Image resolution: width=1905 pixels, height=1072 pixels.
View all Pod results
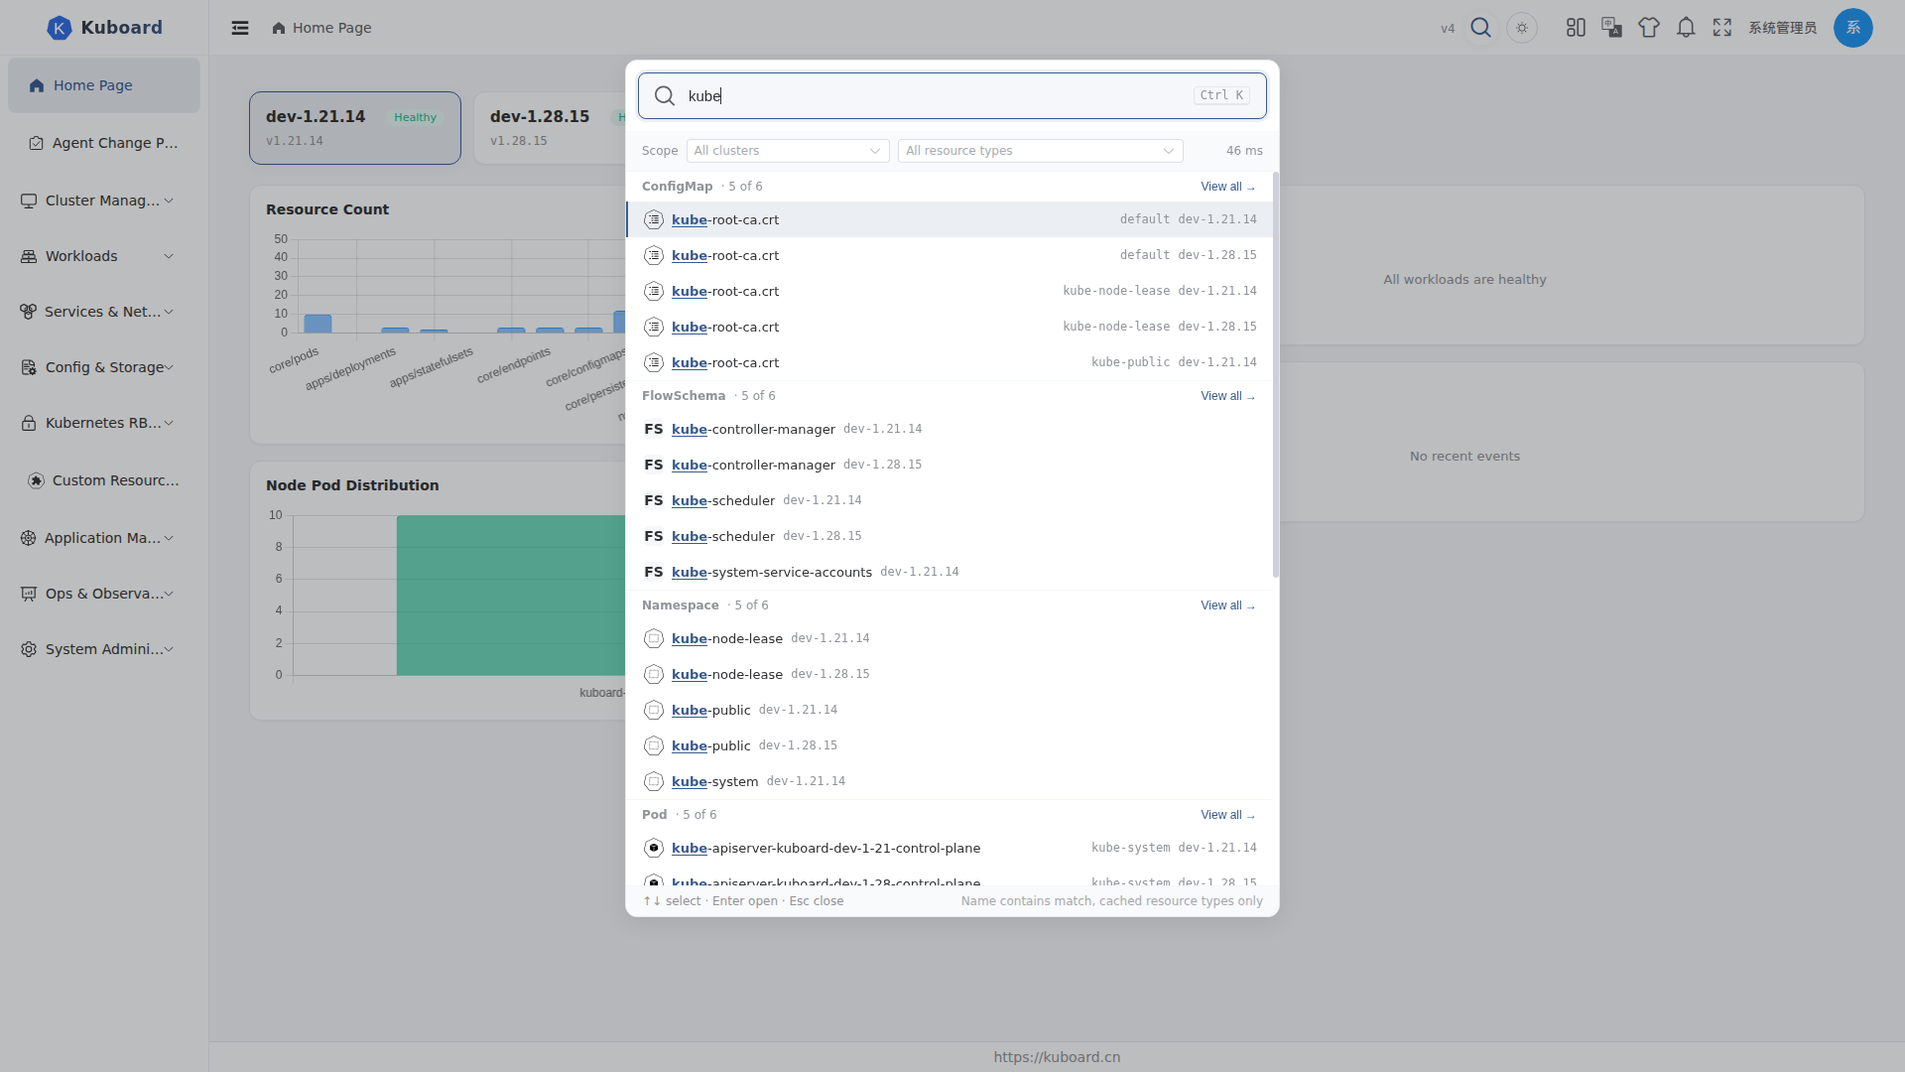click(1228, 815)
